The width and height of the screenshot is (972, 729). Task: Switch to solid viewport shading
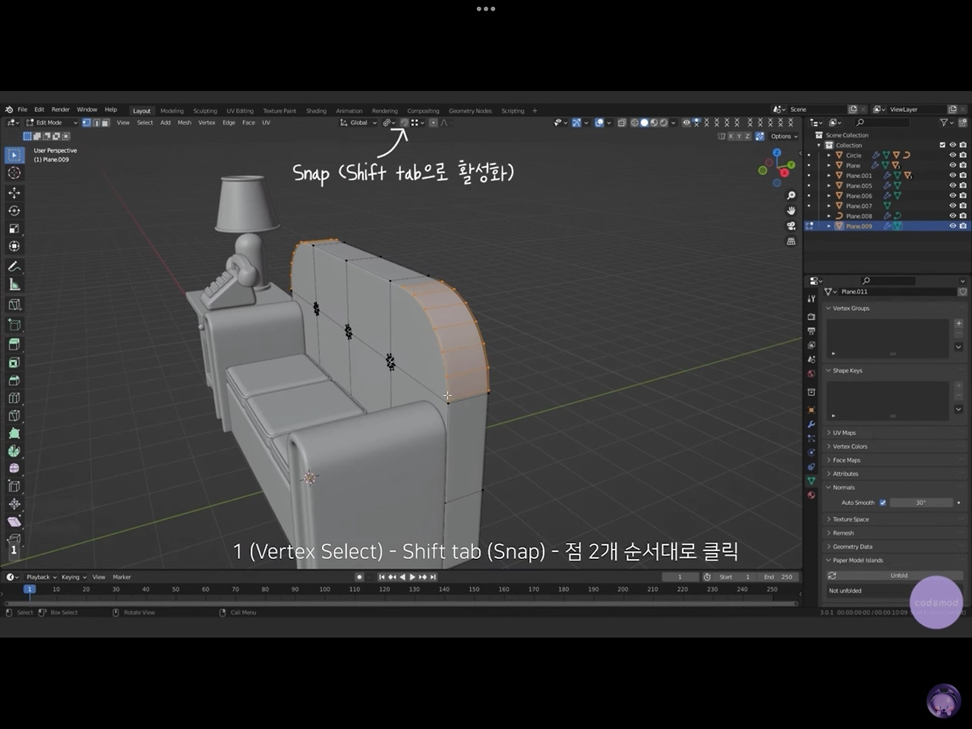coord(644,122)
